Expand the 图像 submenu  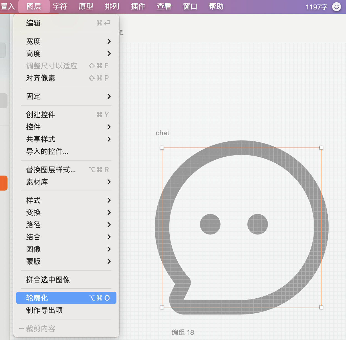[x=66, y=249]
